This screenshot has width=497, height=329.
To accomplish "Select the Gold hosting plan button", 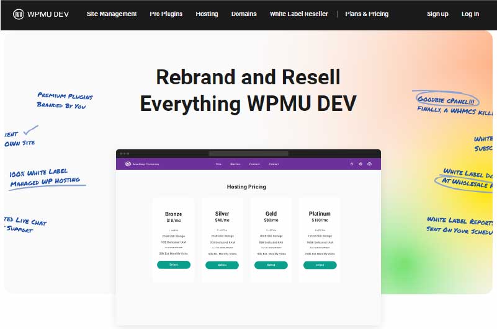I will tap(271, 265).
